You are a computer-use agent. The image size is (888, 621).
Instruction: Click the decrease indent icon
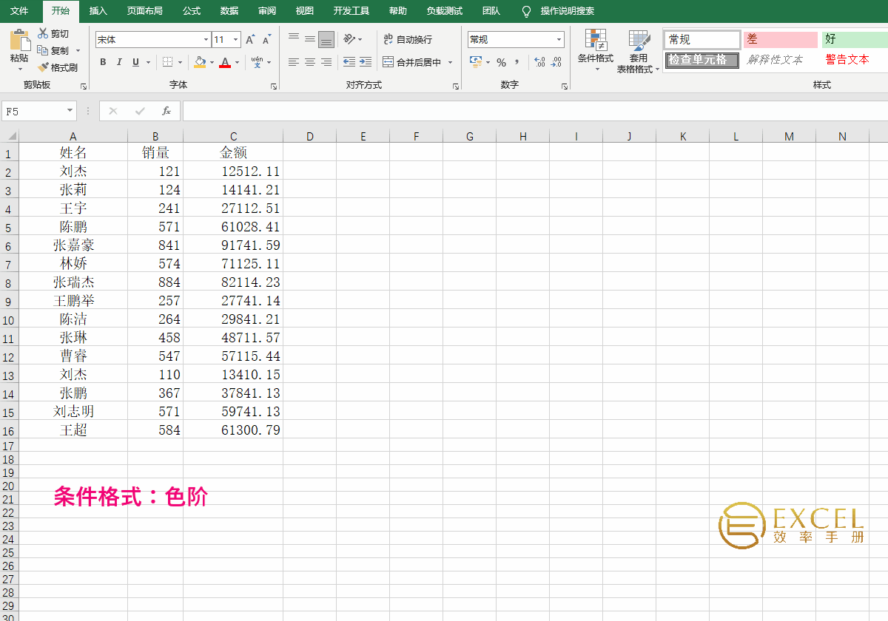click(x=349, y=62)
